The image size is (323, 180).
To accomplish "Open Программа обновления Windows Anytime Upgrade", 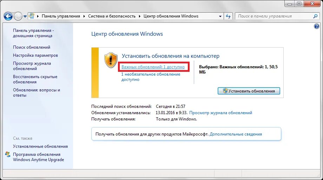I will tap(39, 157).
